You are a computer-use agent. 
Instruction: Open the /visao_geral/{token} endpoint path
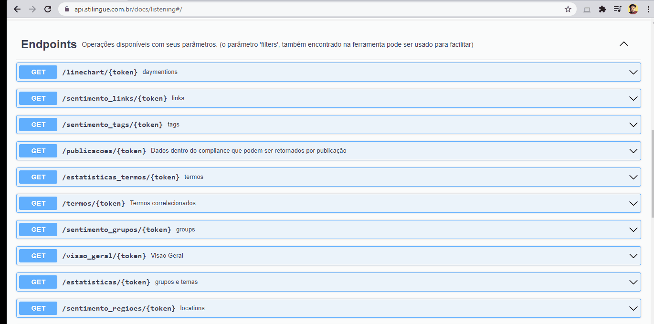point(104,256)
